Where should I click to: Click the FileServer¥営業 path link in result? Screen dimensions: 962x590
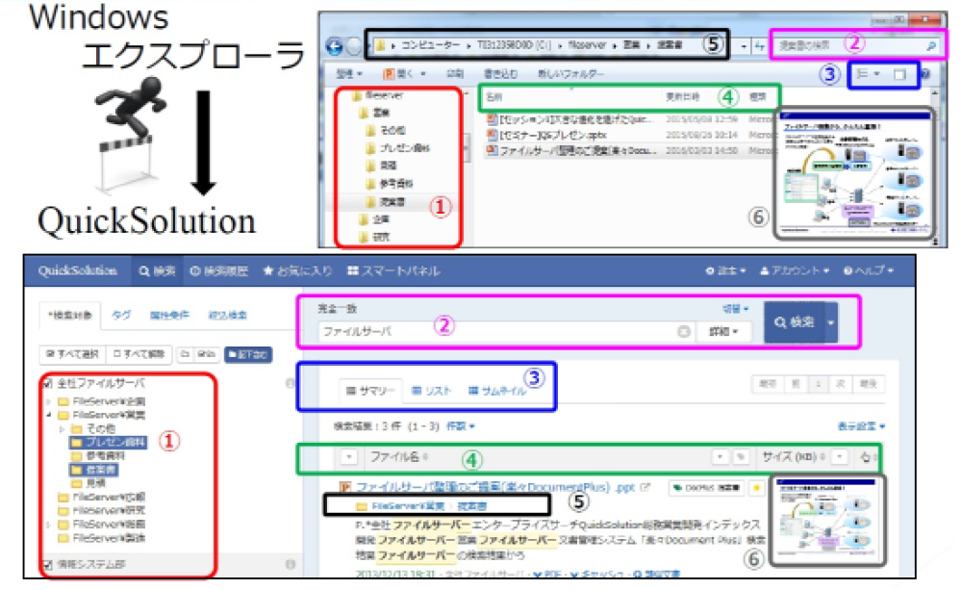(x=408, y=506)
